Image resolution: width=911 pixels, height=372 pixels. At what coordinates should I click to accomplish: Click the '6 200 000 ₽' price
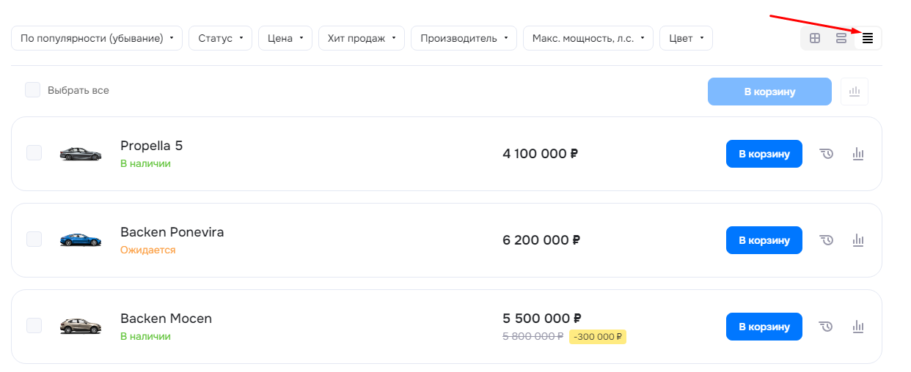pyautogui.click(x=542, y=240)
